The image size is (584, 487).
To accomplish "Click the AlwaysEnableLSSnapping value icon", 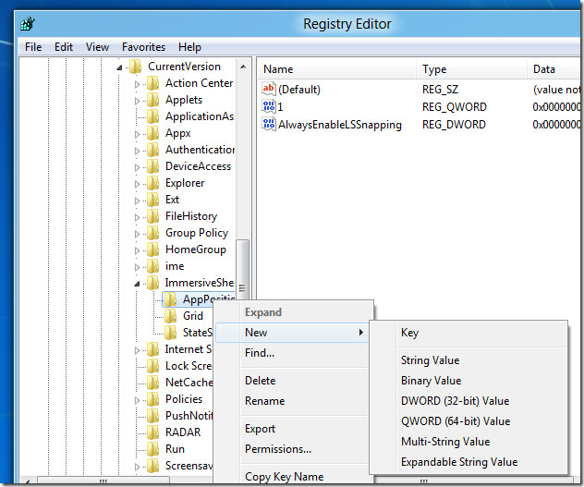I will click(x=269, y=124).
